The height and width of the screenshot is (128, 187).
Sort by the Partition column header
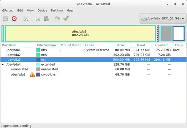point(9,45)
